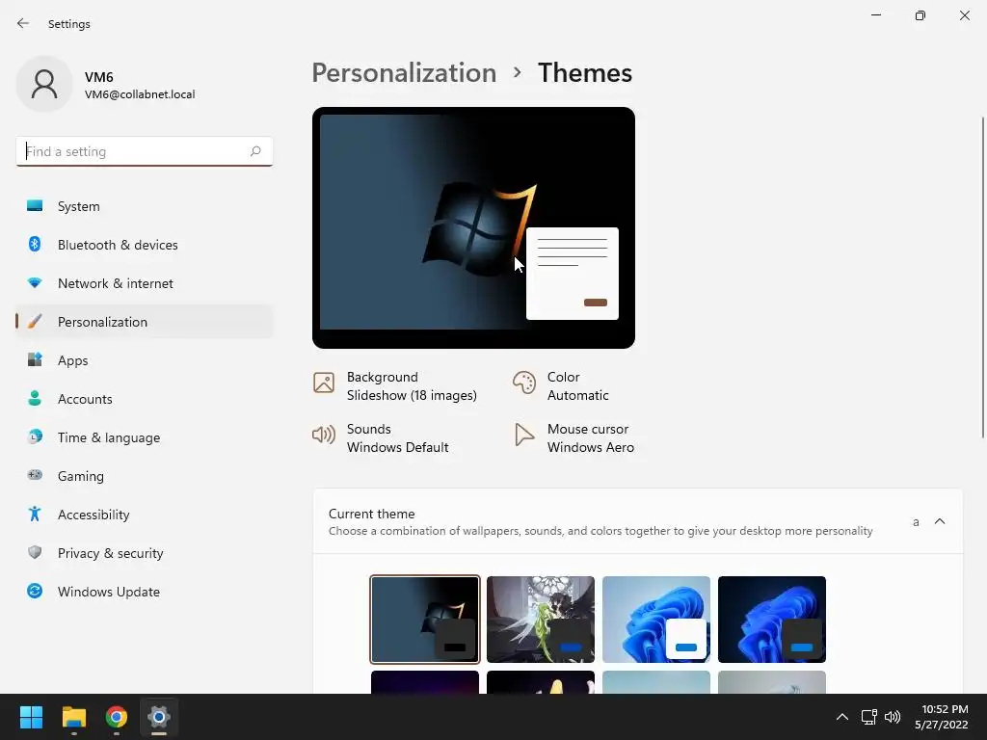Open the clock and date flyout

pyautogui.click(x=943, y=717)
